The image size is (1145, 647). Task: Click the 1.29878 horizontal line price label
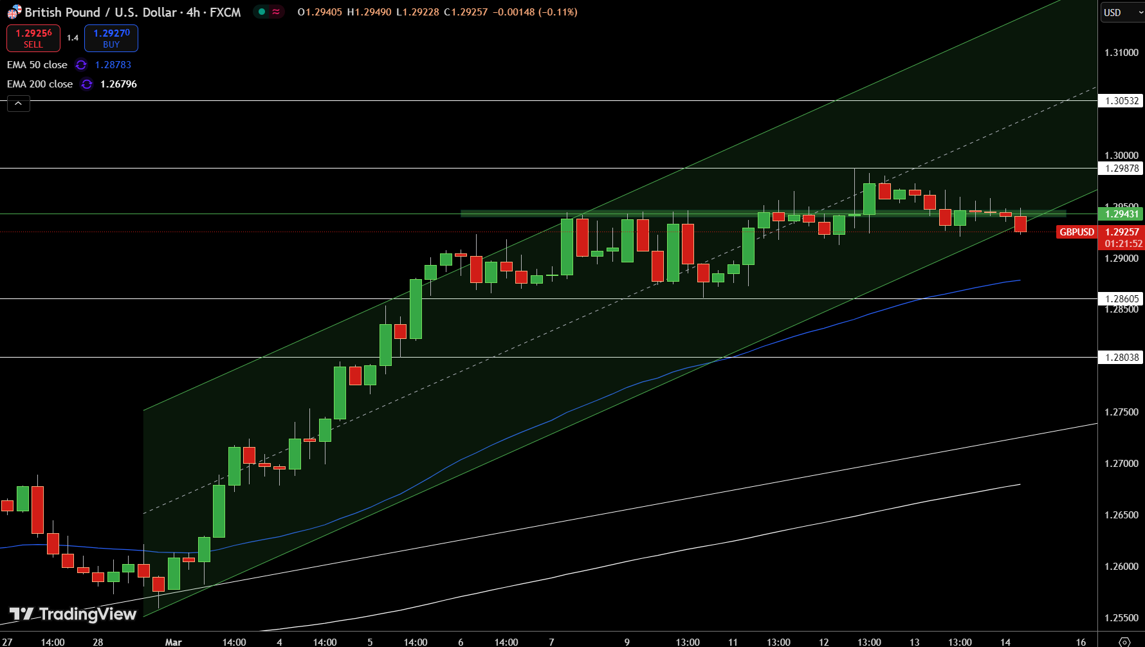pyautogui.click(x=1121, y=169)
